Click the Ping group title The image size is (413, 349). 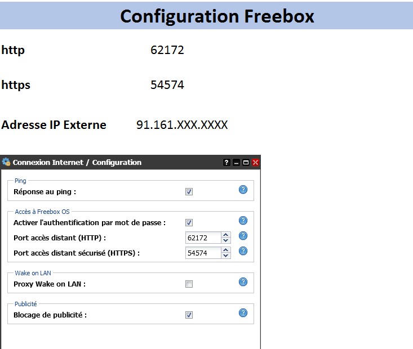point(20,181)
